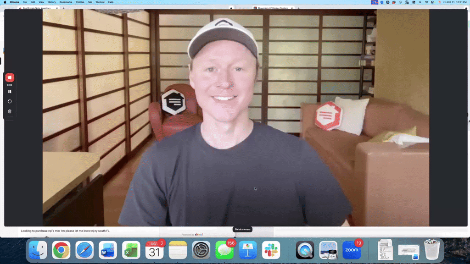Screen dimensions: 470x264
Task: Open new tab beside Real Estate Note Investors
Action: 63,8
